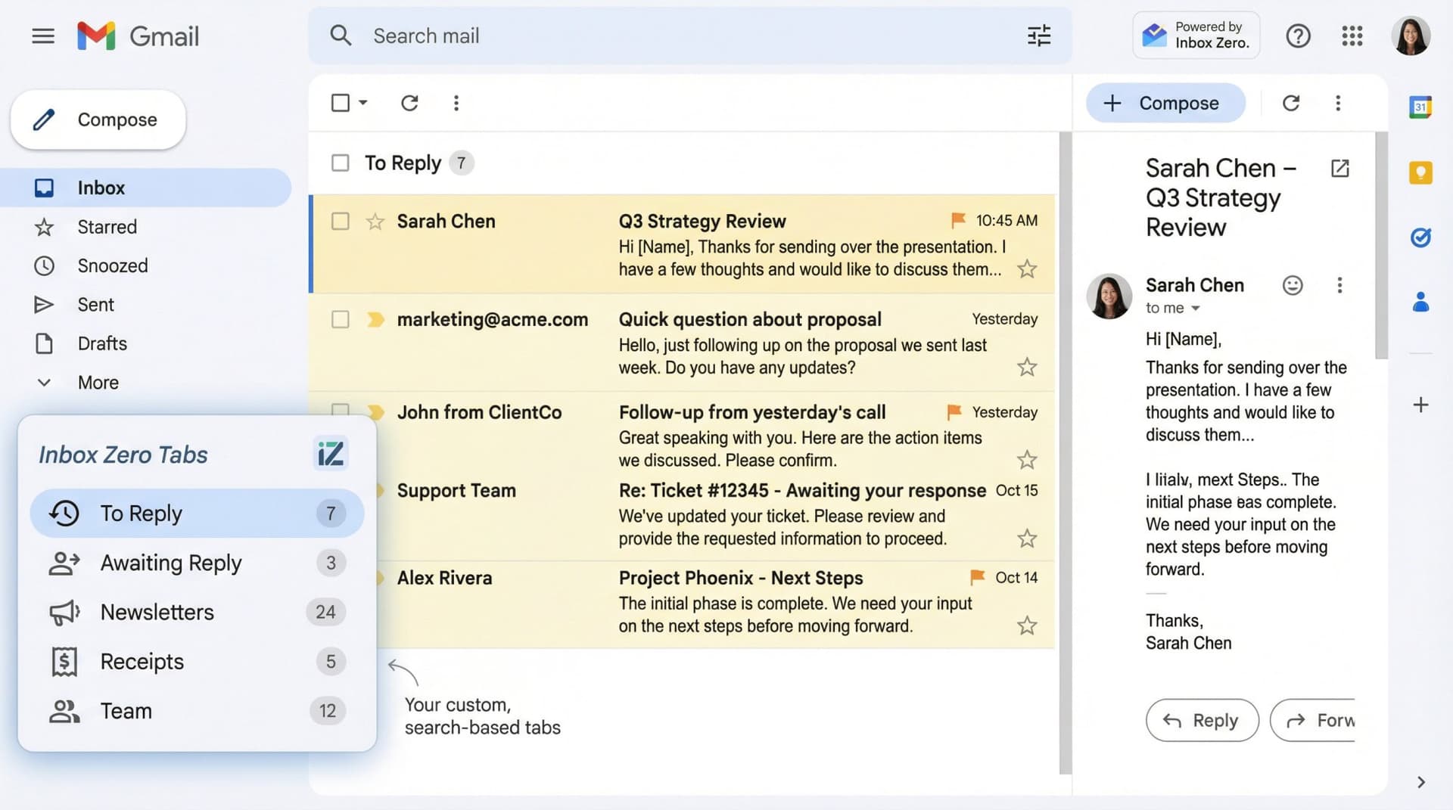Open the select-all dropdown arrow
This screenshot has width=1453, height=810.
click(x=361, y=102)
